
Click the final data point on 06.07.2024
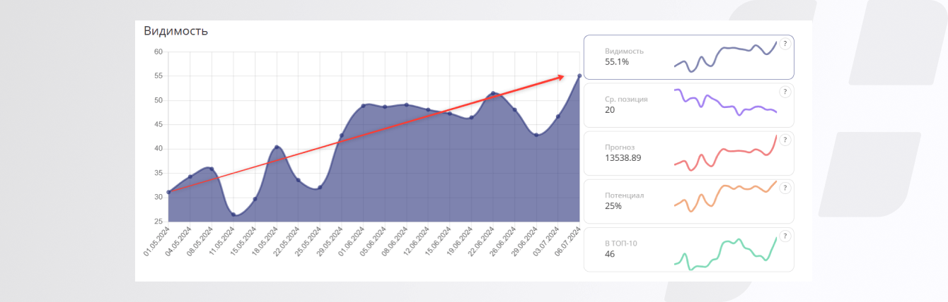point(579,75)
